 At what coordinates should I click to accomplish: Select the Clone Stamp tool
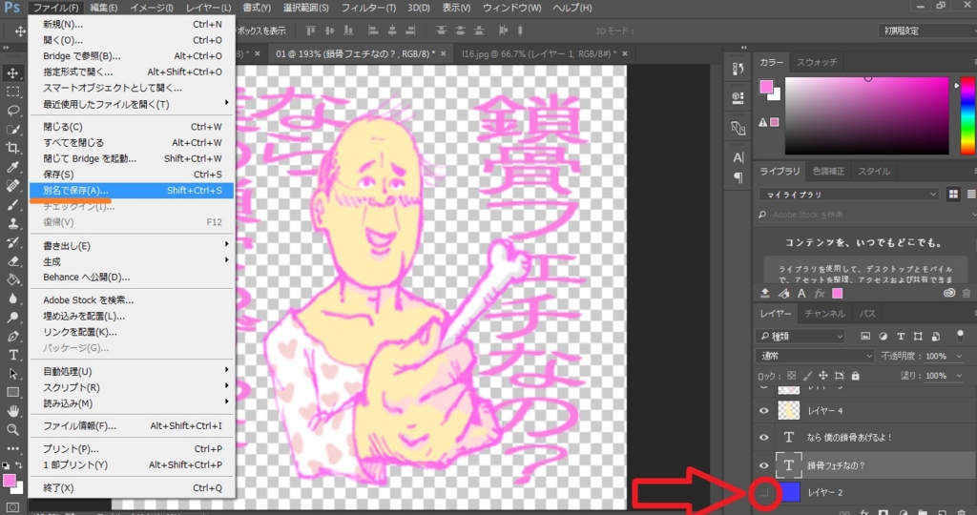tap(12, 223)
